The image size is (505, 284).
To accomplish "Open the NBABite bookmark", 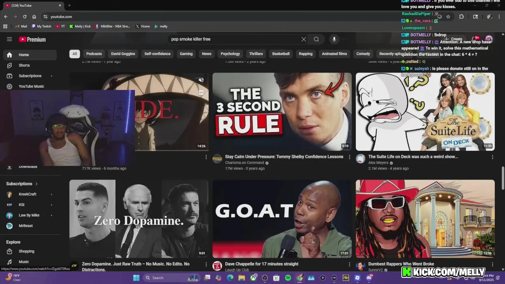I will (112, 26).
